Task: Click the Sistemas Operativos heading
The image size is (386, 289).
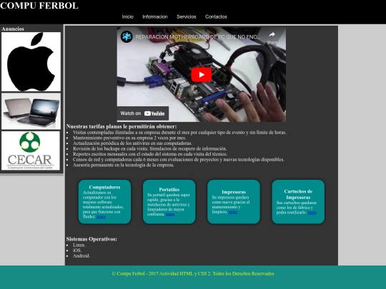Action: (x=91, y=239)
